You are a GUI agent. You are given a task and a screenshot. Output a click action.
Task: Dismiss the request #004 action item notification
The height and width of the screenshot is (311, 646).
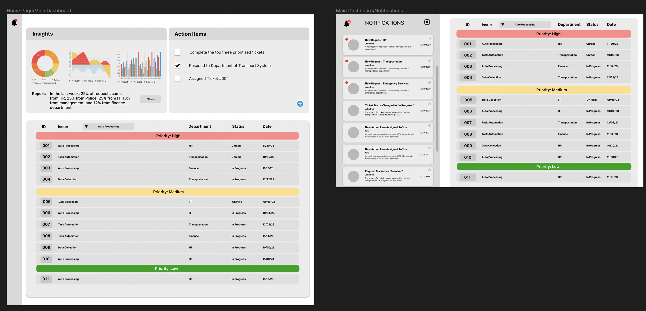pyautogui.click(x=430, y=126)
